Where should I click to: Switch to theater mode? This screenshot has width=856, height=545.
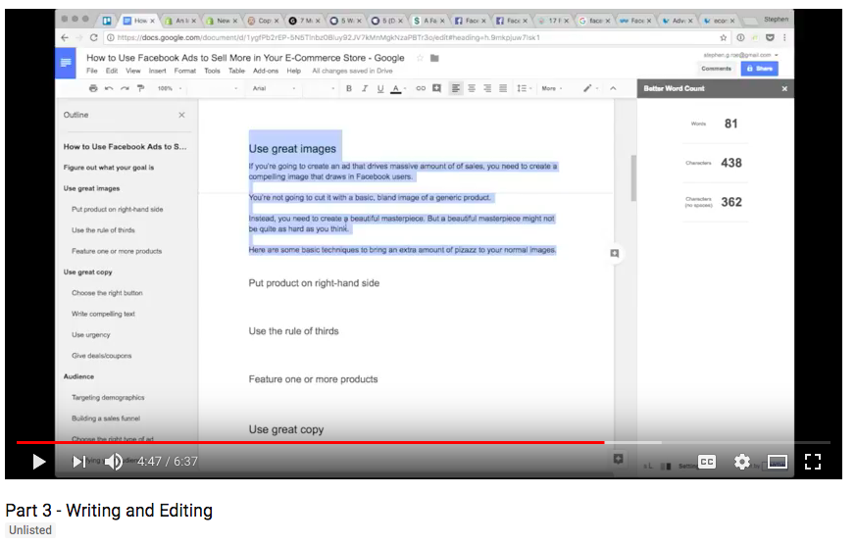pyautogui.click(x=778, y=462)
